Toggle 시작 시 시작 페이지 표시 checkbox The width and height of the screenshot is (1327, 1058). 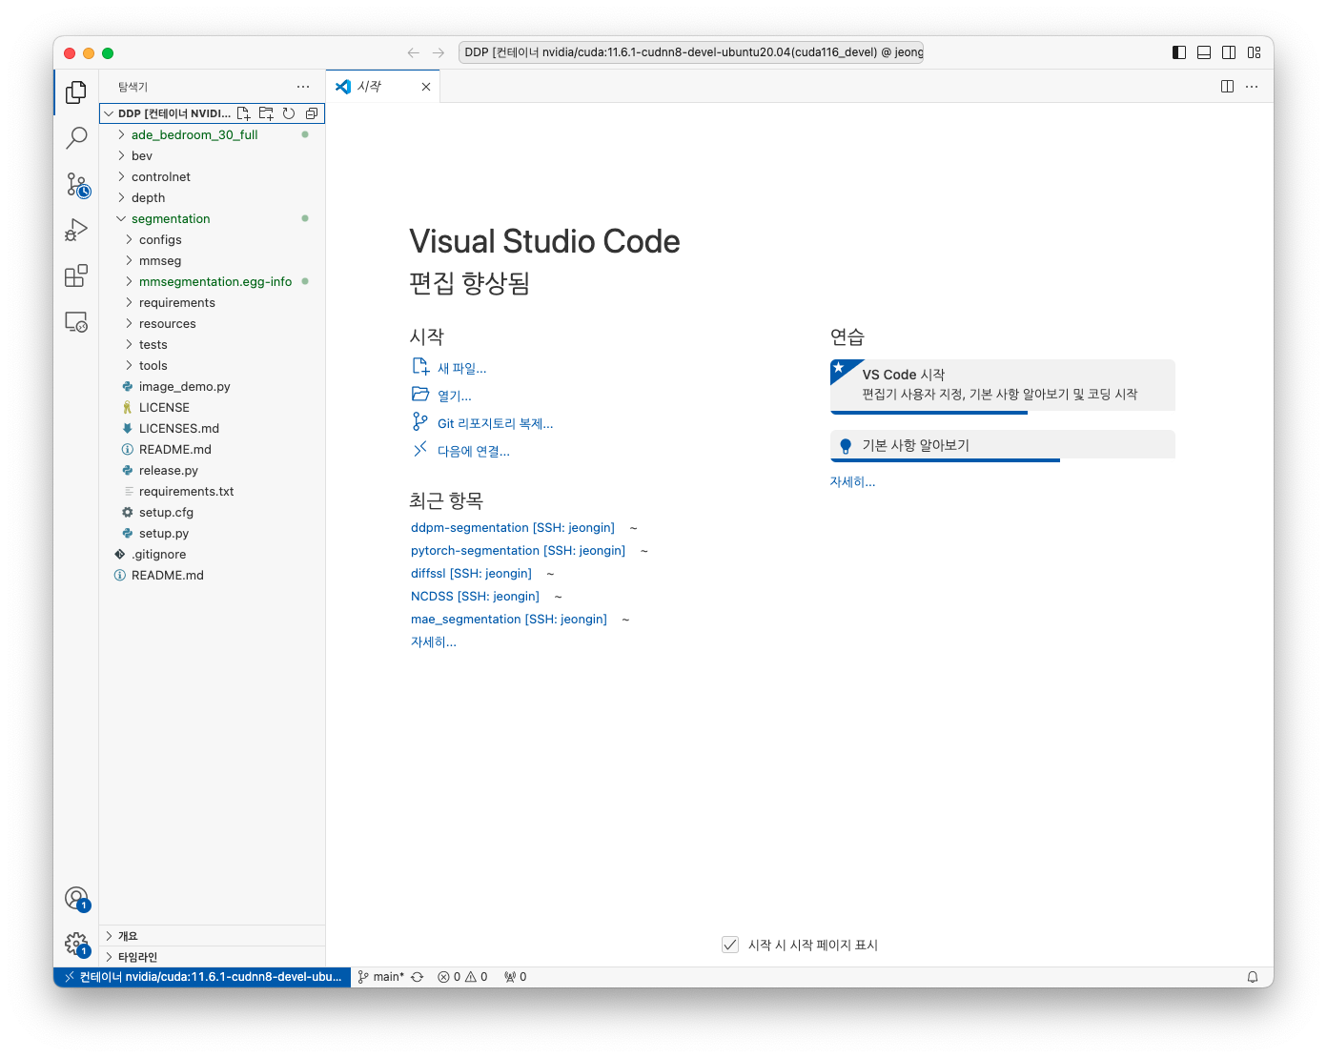point(730,945)
